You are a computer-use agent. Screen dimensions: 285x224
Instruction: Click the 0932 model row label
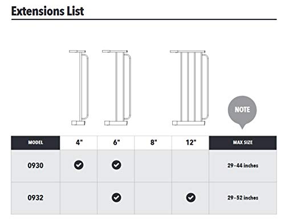click(35, 198)
